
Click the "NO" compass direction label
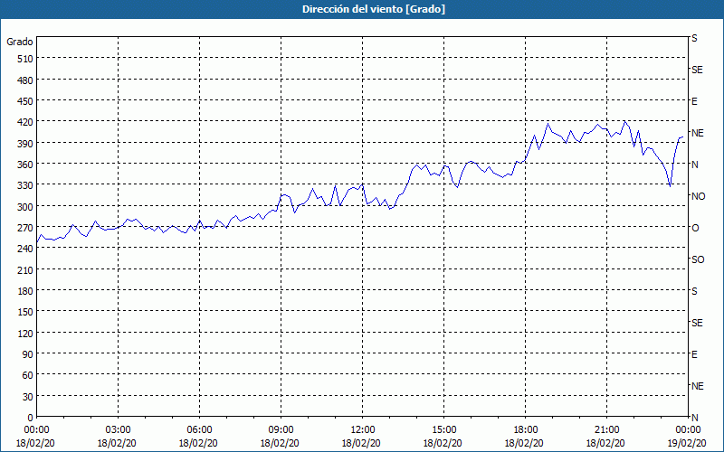698,196
